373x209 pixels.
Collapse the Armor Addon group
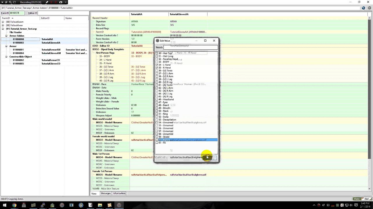pyautogui.click(x=6, y=36)
